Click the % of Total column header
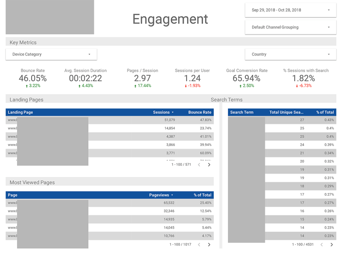Screen dimensions: 342x257 tap(325, 112)
